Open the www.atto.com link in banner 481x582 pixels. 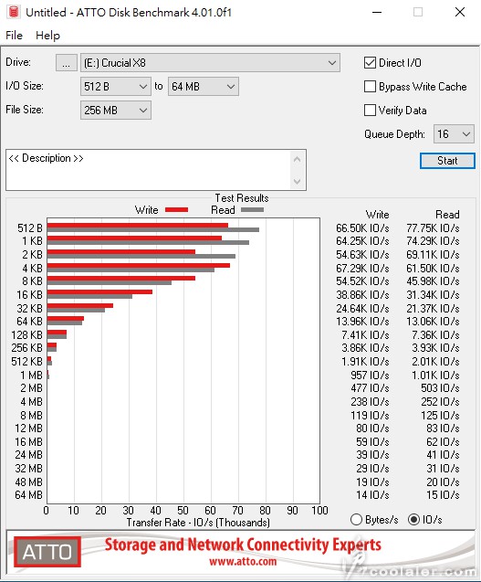coord(243,561)
